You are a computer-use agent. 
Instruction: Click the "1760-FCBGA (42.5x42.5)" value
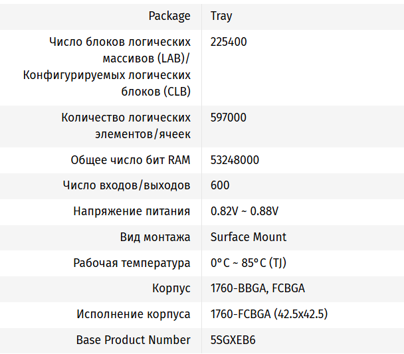(269, 314)
